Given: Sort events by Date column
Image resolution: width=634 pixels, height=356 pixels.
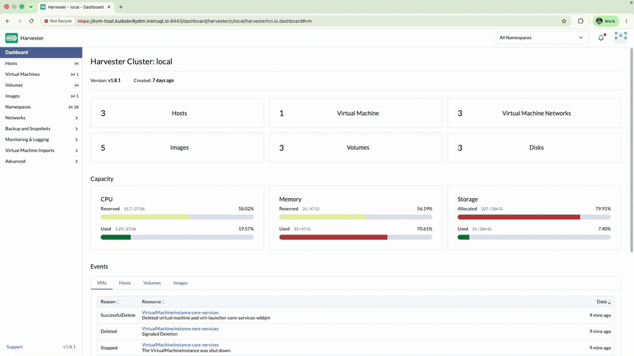Looking at the screenshot, I should point(604,302).
